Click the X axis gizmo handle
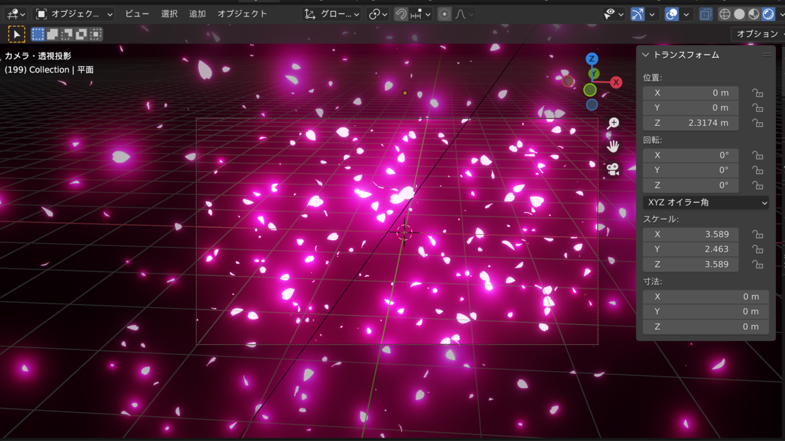Image resolution: width=785 pixels, height=441 pixels. click(x=616, y=82)
